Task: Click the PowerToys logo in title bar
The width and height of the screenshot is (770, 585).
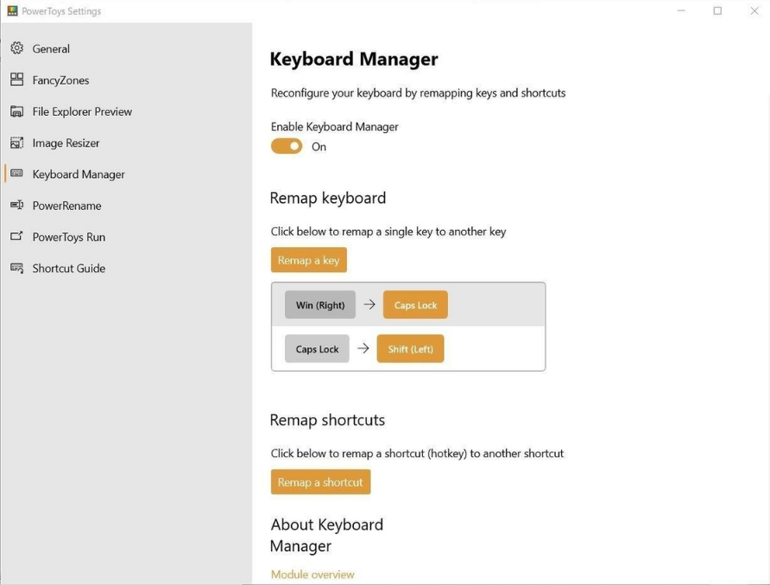Action: click(x=12, y=11)
